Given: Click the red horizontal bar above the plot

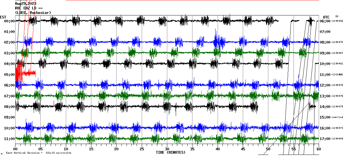Looking at the screenshot, I should pyautogui.click(x=192, y=0).
